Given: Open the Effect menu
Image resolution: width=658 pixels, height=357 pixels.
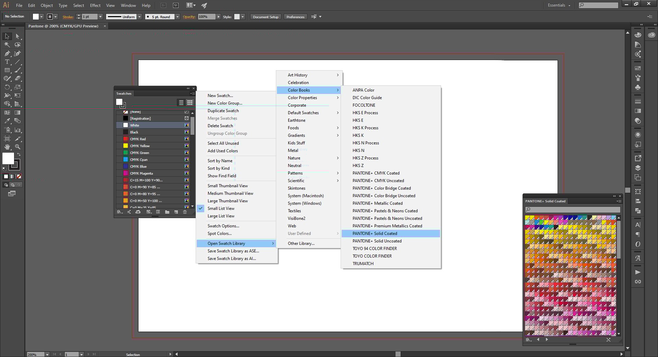Looking at the screenshot, I should [95, 5].
